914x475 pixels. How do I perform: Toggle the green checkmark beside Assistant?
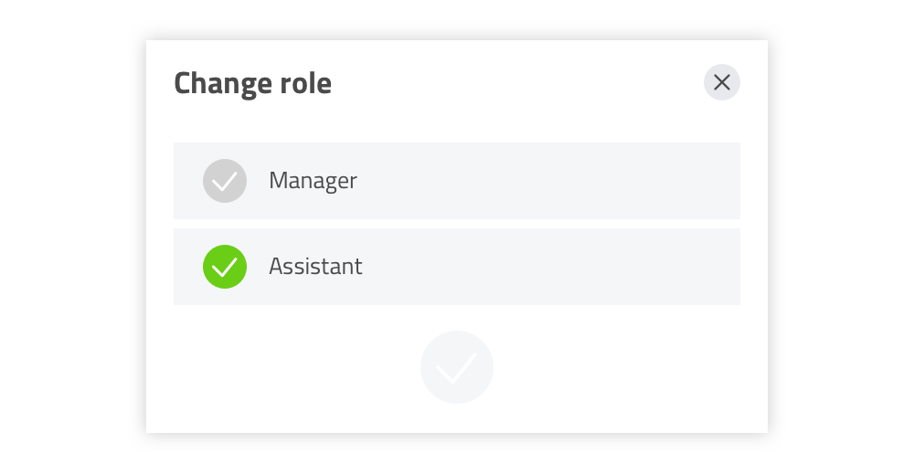(225, 267)
